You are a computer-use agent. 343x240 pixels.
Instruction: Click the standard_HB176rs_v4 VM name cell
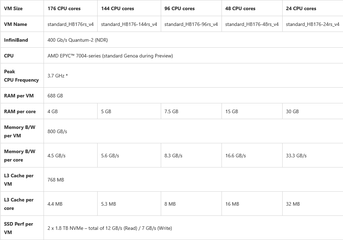point(71,24)
